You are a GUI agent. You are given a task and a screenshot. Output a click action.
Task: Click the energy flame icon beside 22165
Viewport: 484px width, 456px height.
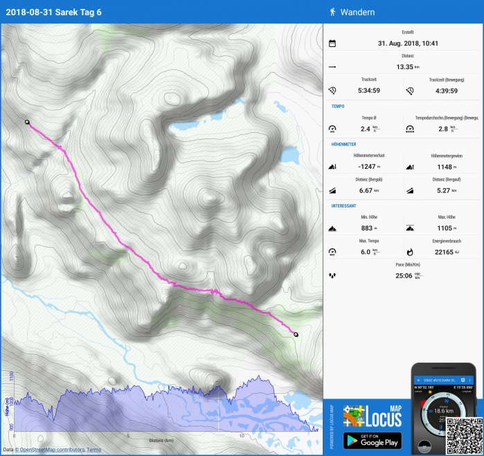[410, 252]
